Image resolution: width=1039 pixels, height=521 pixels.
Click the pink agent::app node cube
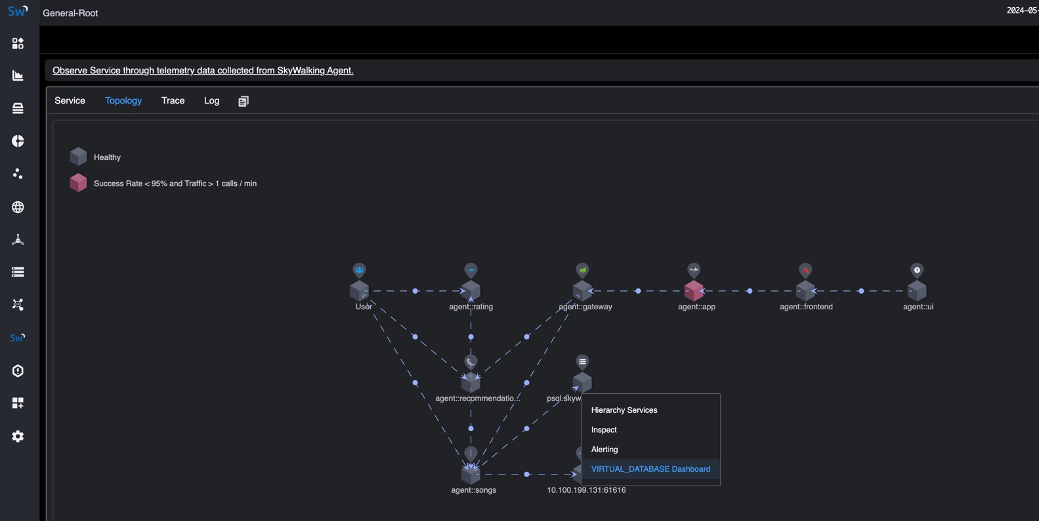pyautogui.click(x=694, y=291)
